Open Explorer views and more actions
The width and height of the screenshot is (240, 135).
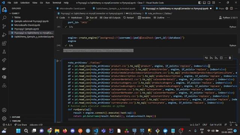click(50, 9)
